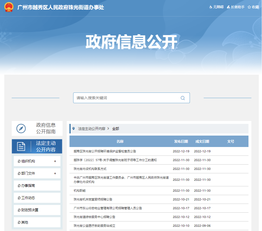Click the national emblem logo in header
This screenshot has height=231, width=262.
click(x=9, y=7)
